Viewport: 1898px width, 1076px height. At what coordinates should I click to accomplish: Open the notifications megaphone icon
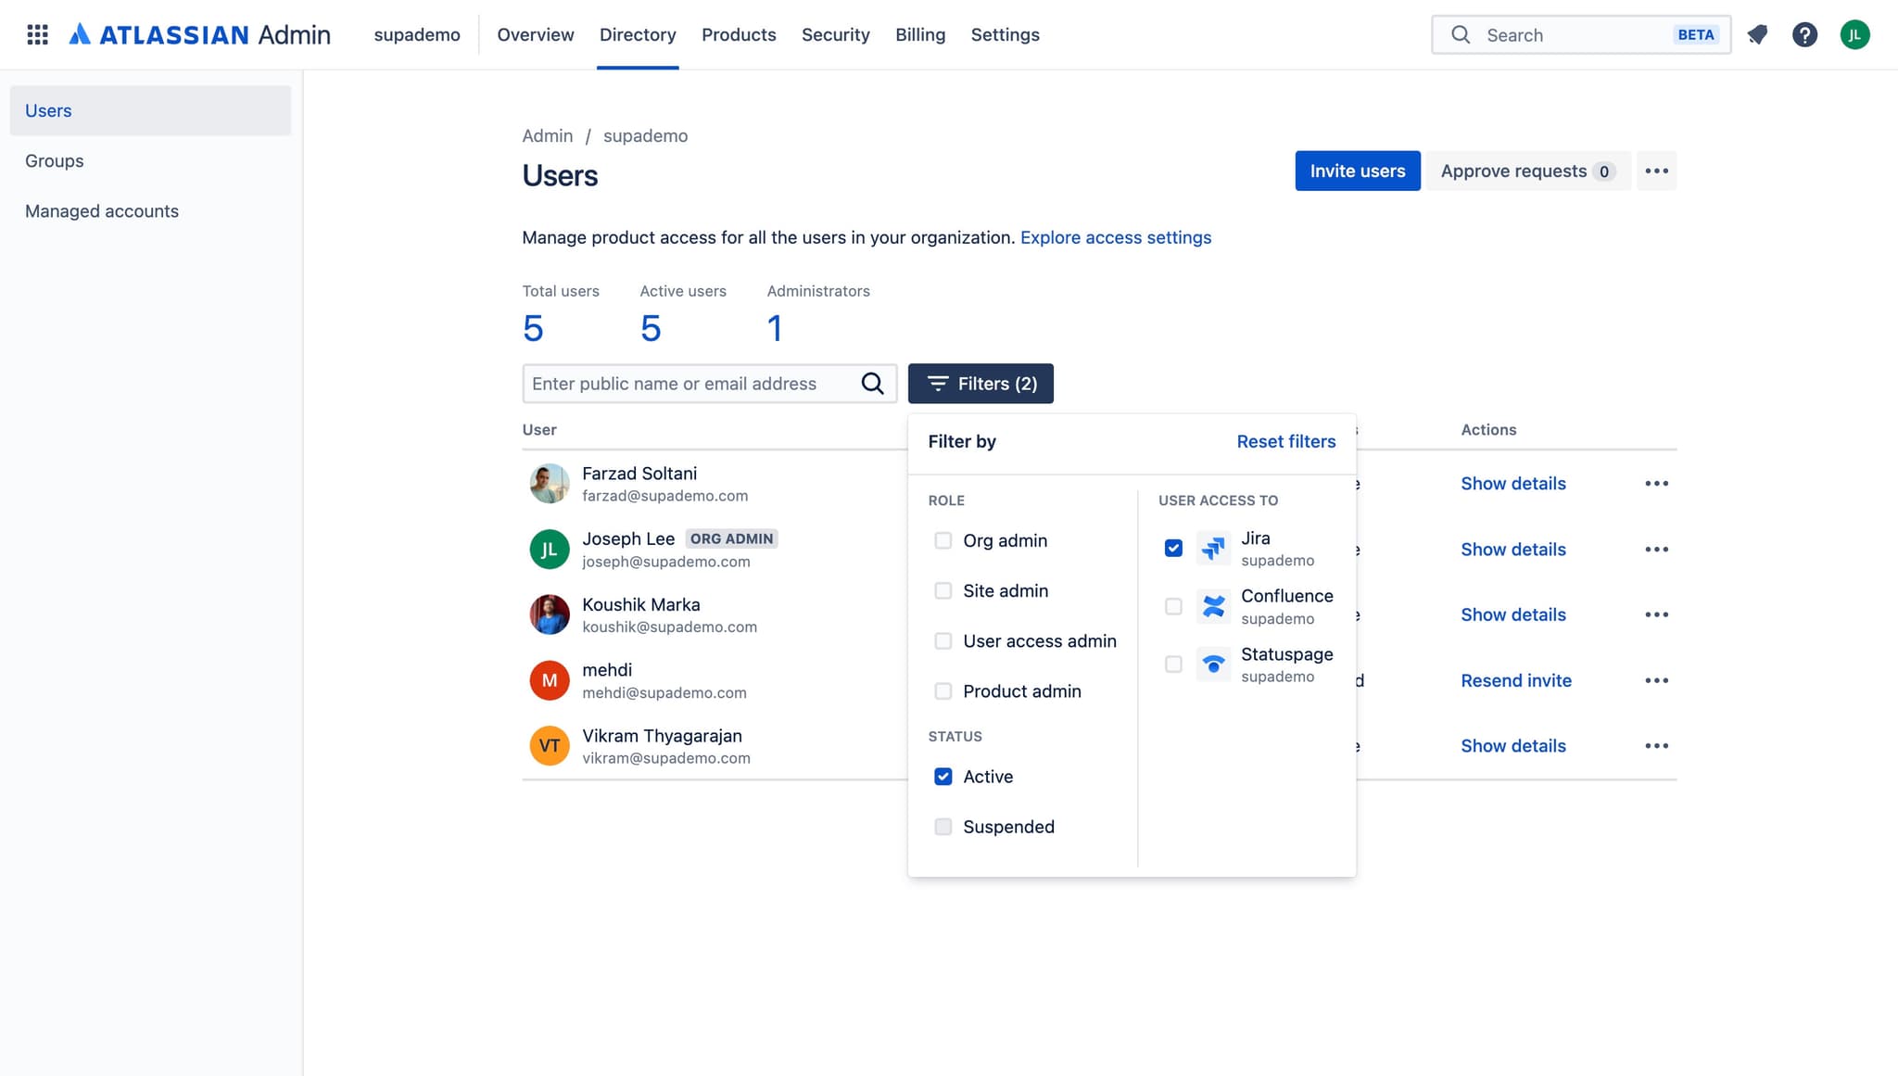tap(1758, 34)
